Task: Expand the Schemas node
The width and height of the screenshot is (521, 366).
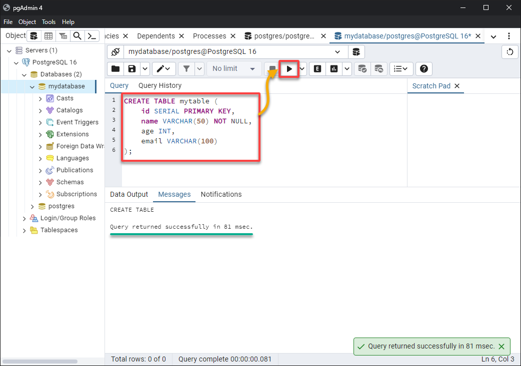Action: [x=40, y=183]
